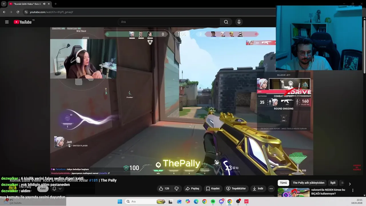Screen dimensions: 366x206
Task: Open Valorant from taskbar
Action: click(x=246, y=201)
